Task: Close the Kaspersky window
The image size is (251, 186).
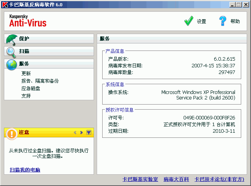Action: click(246, 5)
